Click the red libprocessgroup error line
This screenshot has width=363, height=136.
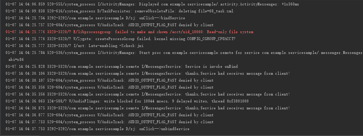click(129, 32)
